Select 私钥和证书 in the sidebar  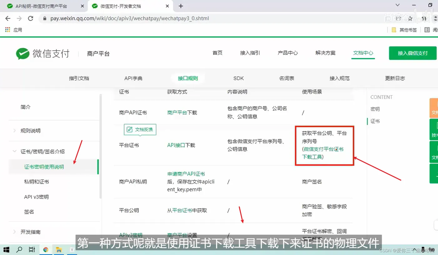(x=37, y=182)
